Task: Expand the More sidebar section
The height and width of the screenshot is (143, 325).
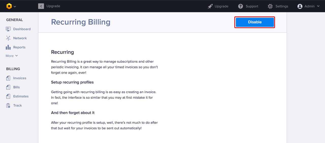Action: (x=12, y=56)
